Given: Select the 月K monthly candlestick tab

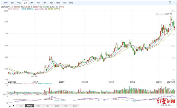Looking at the screenshot, I should click(39, 3).
